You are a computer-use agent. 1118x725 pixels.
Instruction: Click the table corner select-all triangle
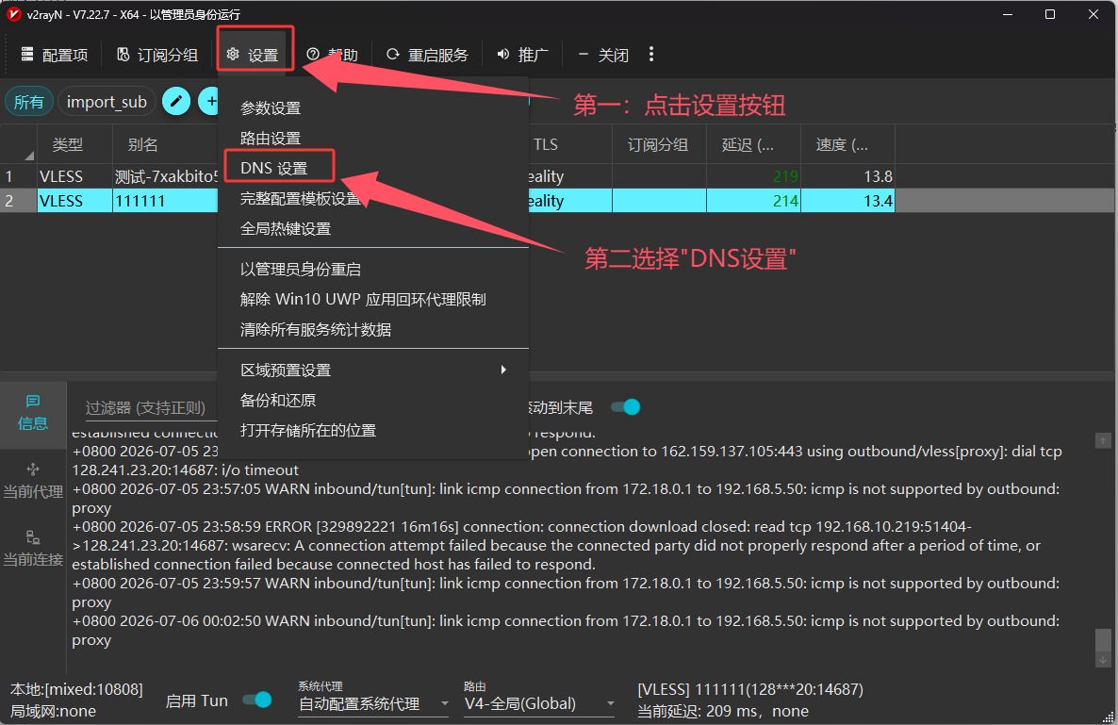28,155
